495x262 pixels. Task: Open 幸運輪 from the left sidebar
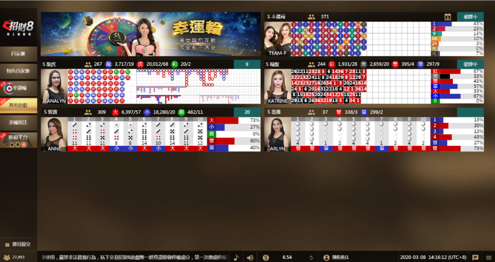click(x=18, y=88)
